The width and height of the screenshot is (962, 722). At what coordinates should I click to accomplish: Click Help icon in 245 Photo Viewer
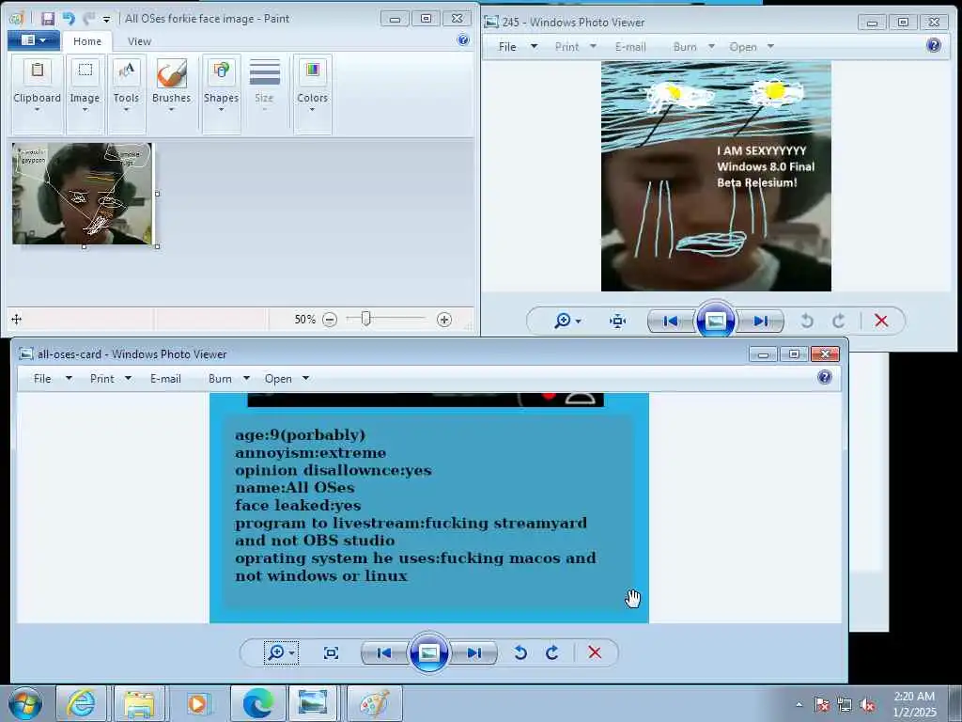[x=933, y=45]
